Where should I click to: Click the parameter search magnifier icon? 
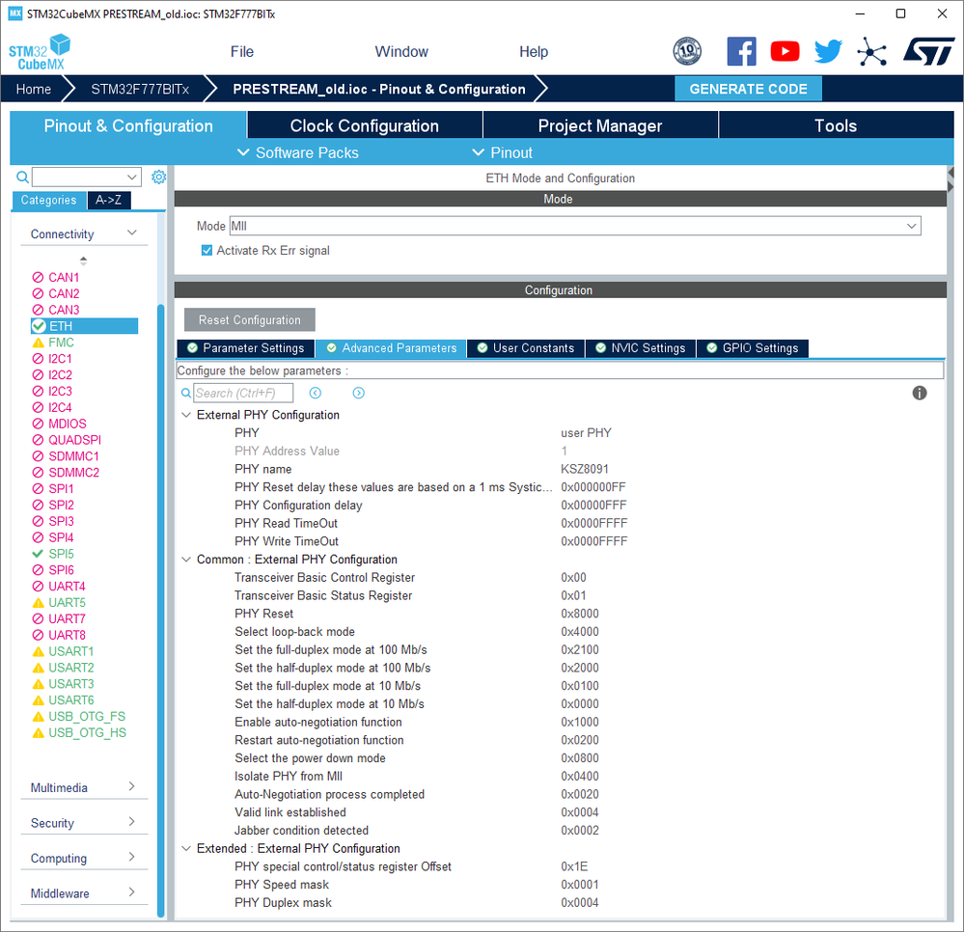click(185, 393)
